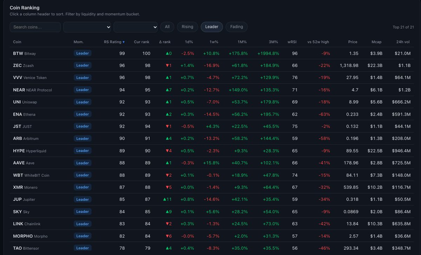Sort by the 1d% column header
The height and width of the screenshot is (255, 421).
click(189, 42)
